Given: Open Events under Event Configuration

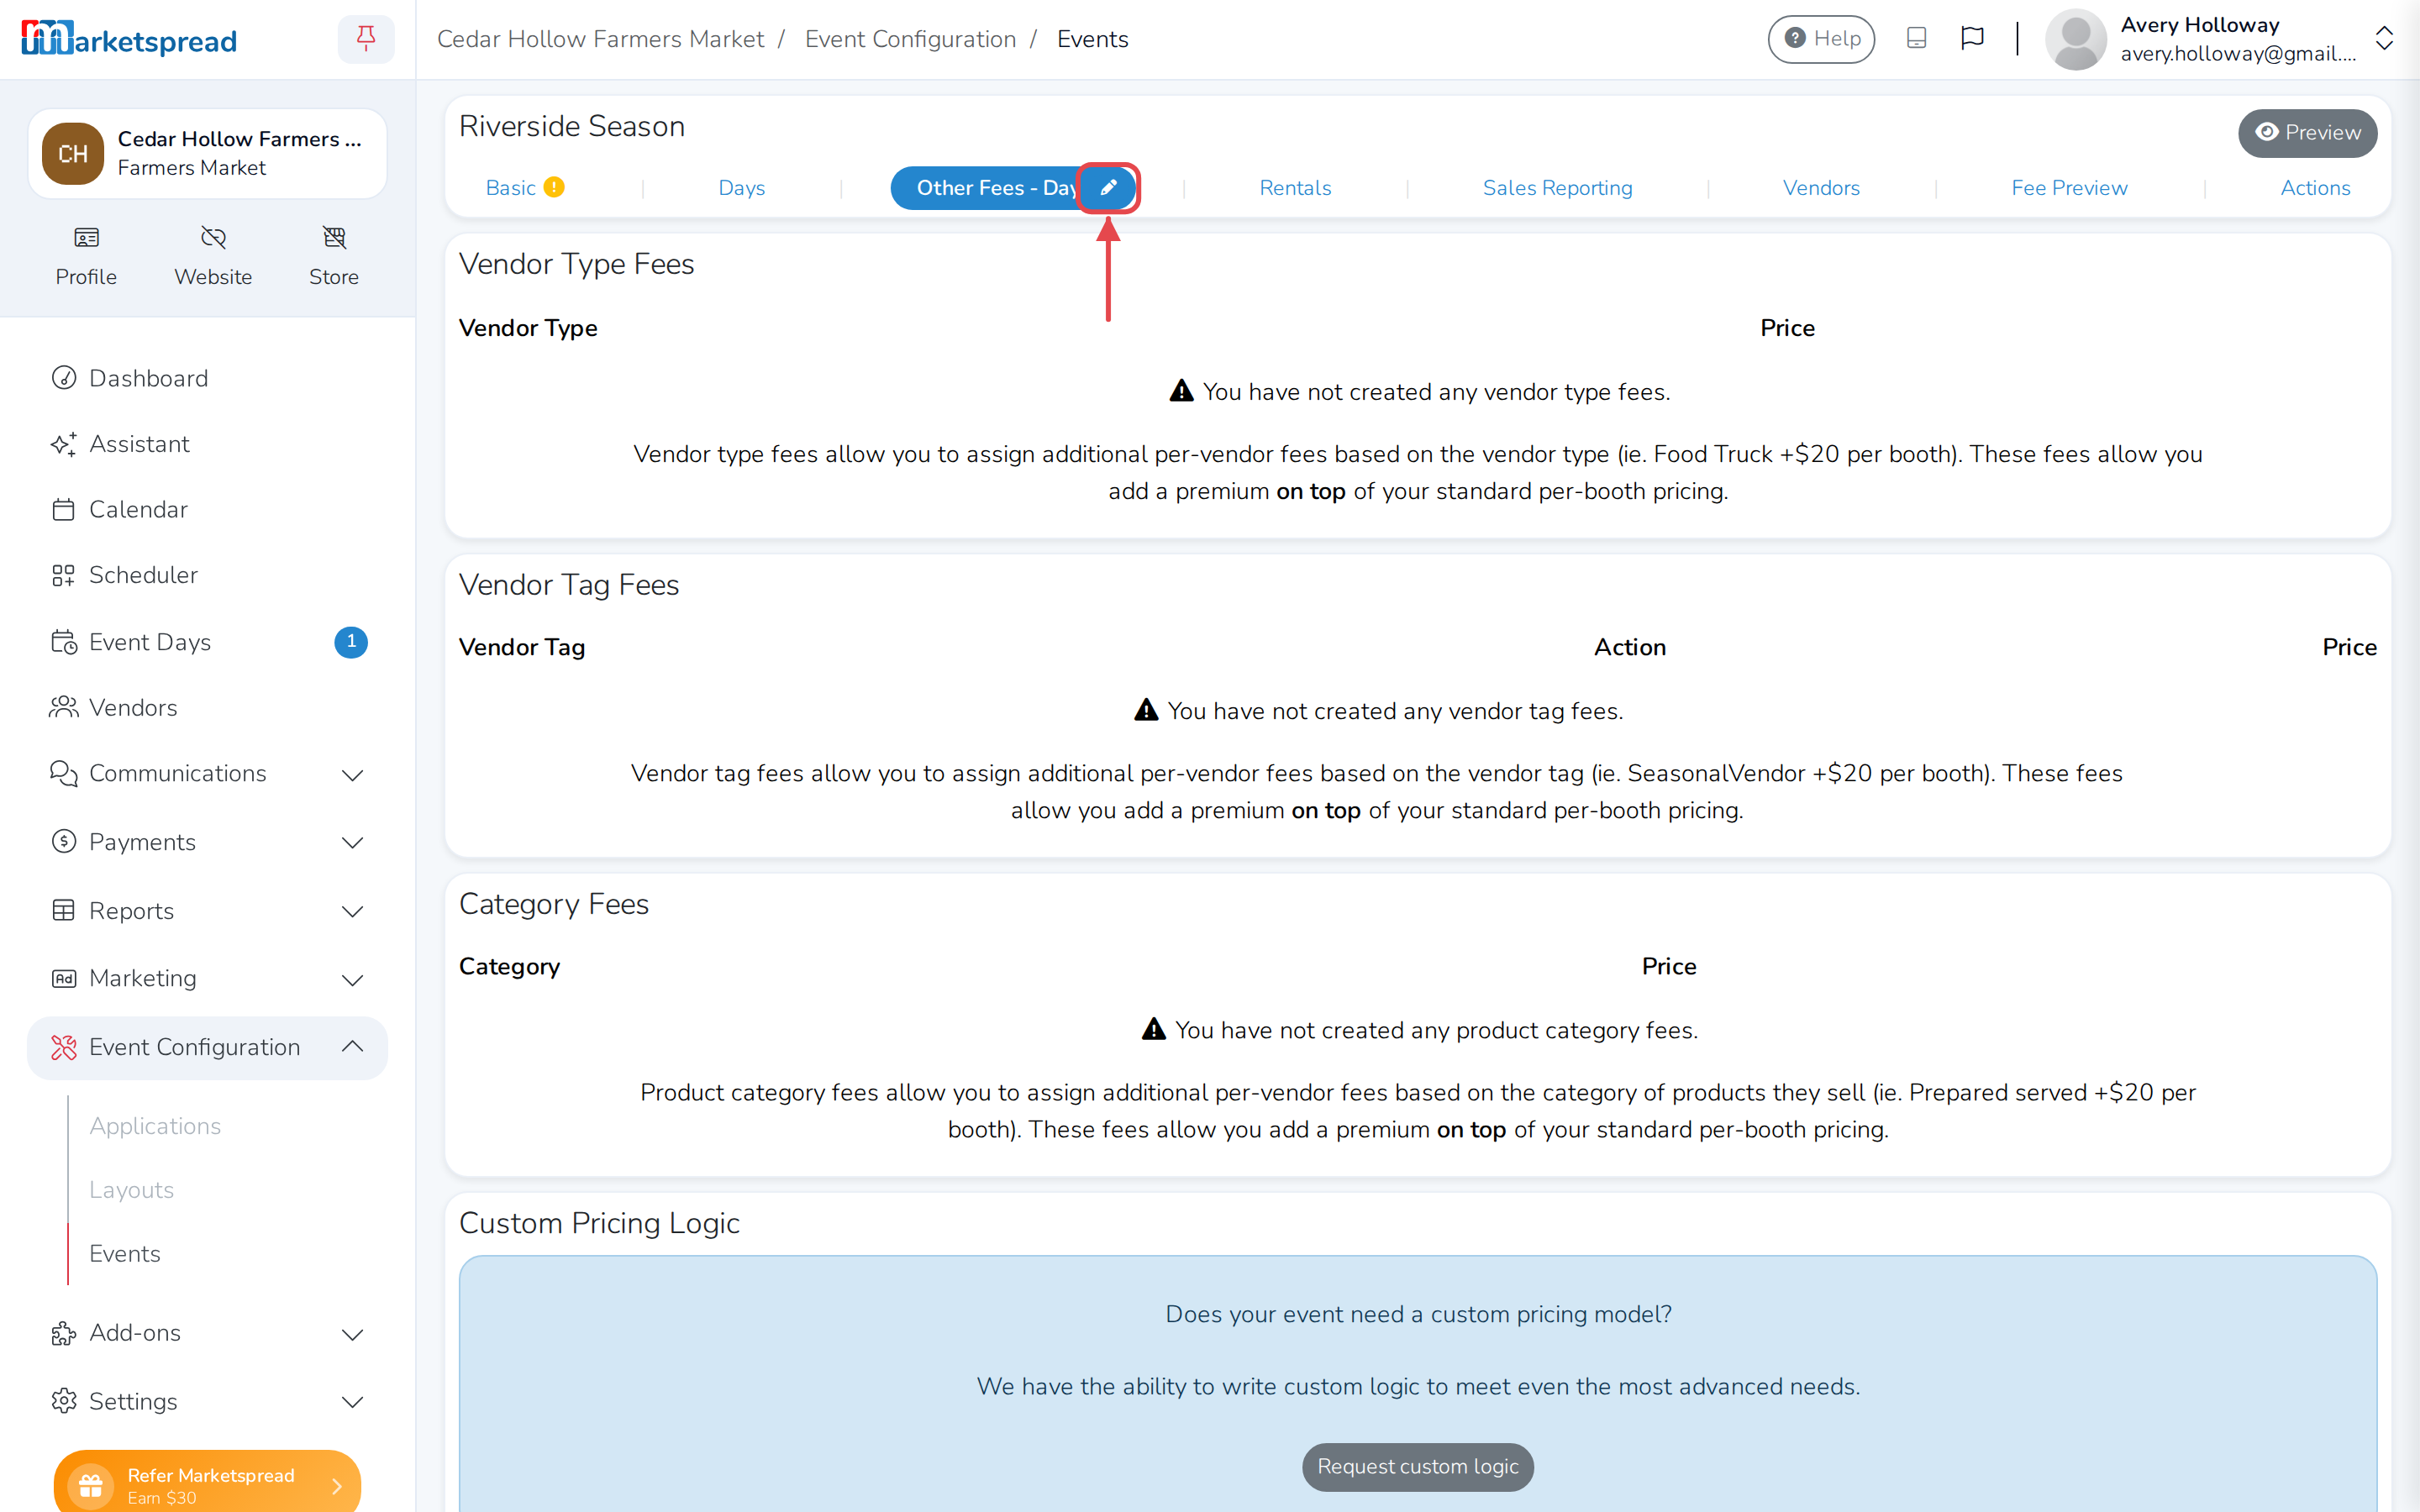Looking at the screenshot, I should pos(124,1253).
